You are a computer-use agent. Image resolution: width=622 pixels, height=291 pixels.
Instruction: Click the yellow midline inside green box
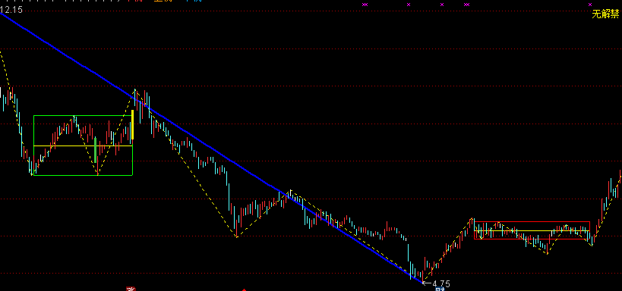(83, 146)
